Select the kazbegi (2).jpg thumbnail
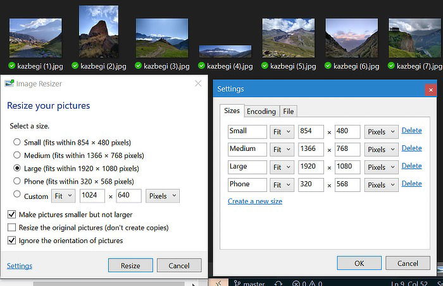Viewport: 443px width, 286px height. pos(99,32)
